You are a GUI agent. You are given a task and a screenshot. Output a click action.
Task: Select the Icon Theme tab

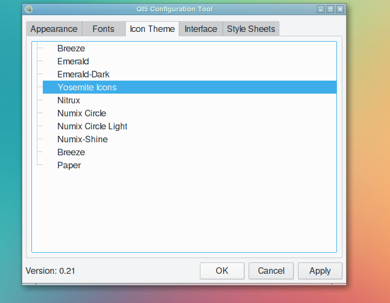pos(152,29)
